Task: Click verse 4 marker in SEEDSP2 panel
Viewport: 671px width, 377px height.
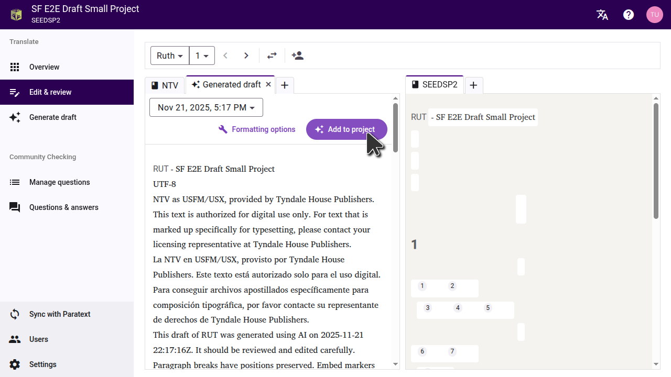Action: pyautogui.click(x=458, y=308)
